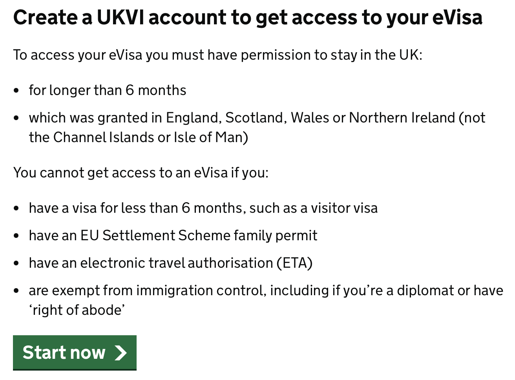Click the bullet before EU Settlement Scheme item

(x=16, y=236)
